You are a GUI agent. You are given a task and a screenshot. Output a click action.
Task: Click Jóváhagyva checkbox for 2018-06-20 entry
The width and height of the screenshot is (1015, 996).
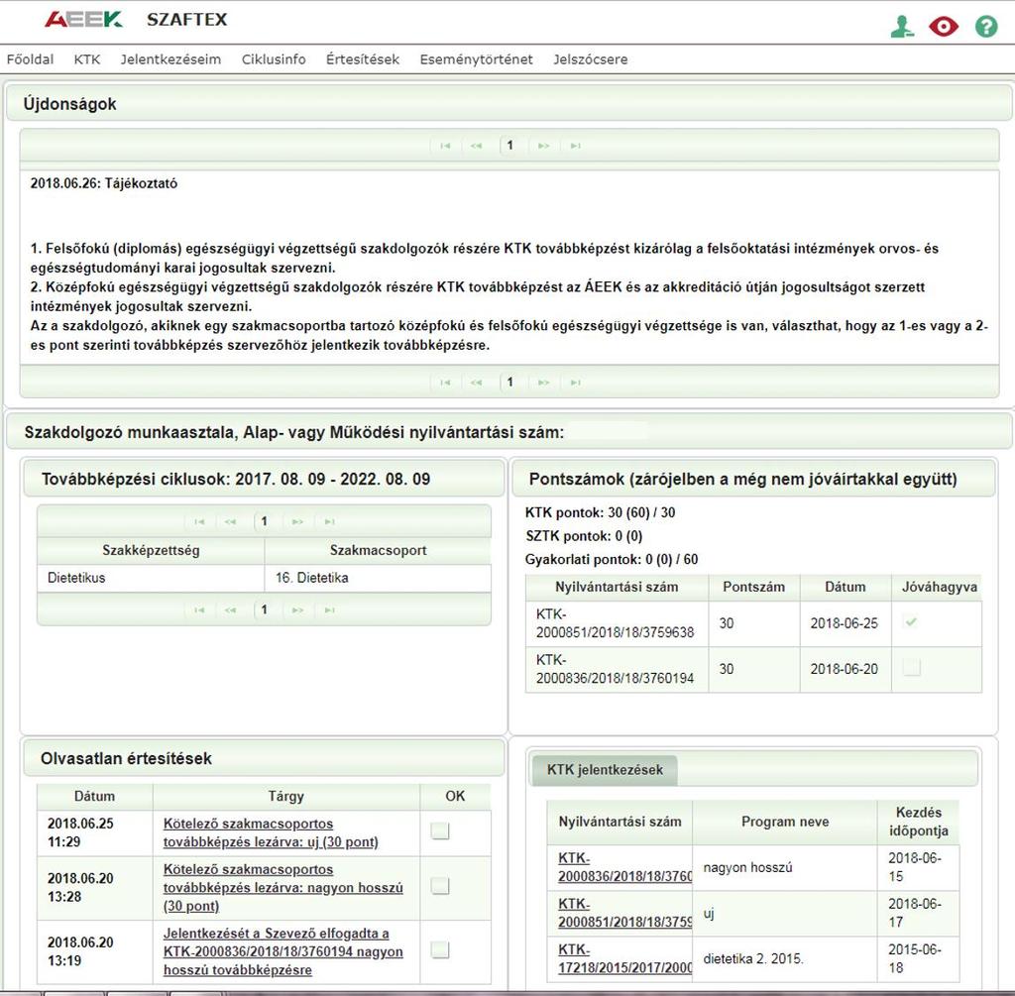[x=912, y=667]
